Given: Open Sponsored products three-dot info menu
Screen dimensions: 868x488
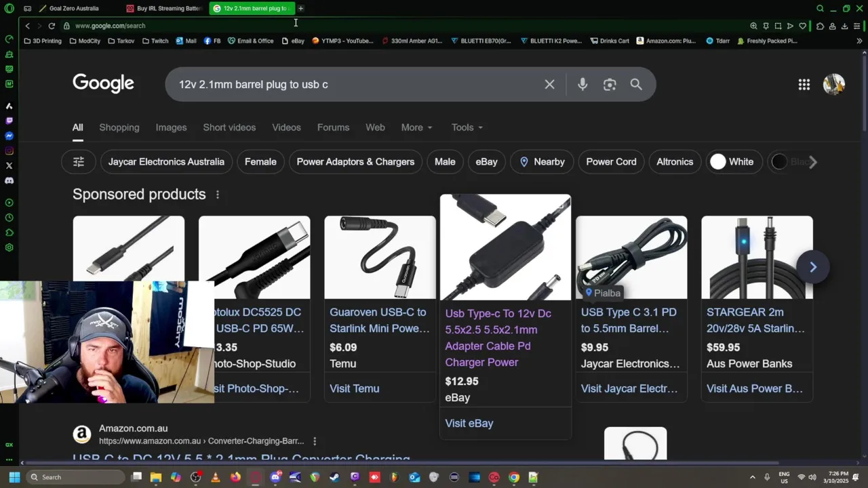Looking at the screenshot, I should (x=217, y=195).
